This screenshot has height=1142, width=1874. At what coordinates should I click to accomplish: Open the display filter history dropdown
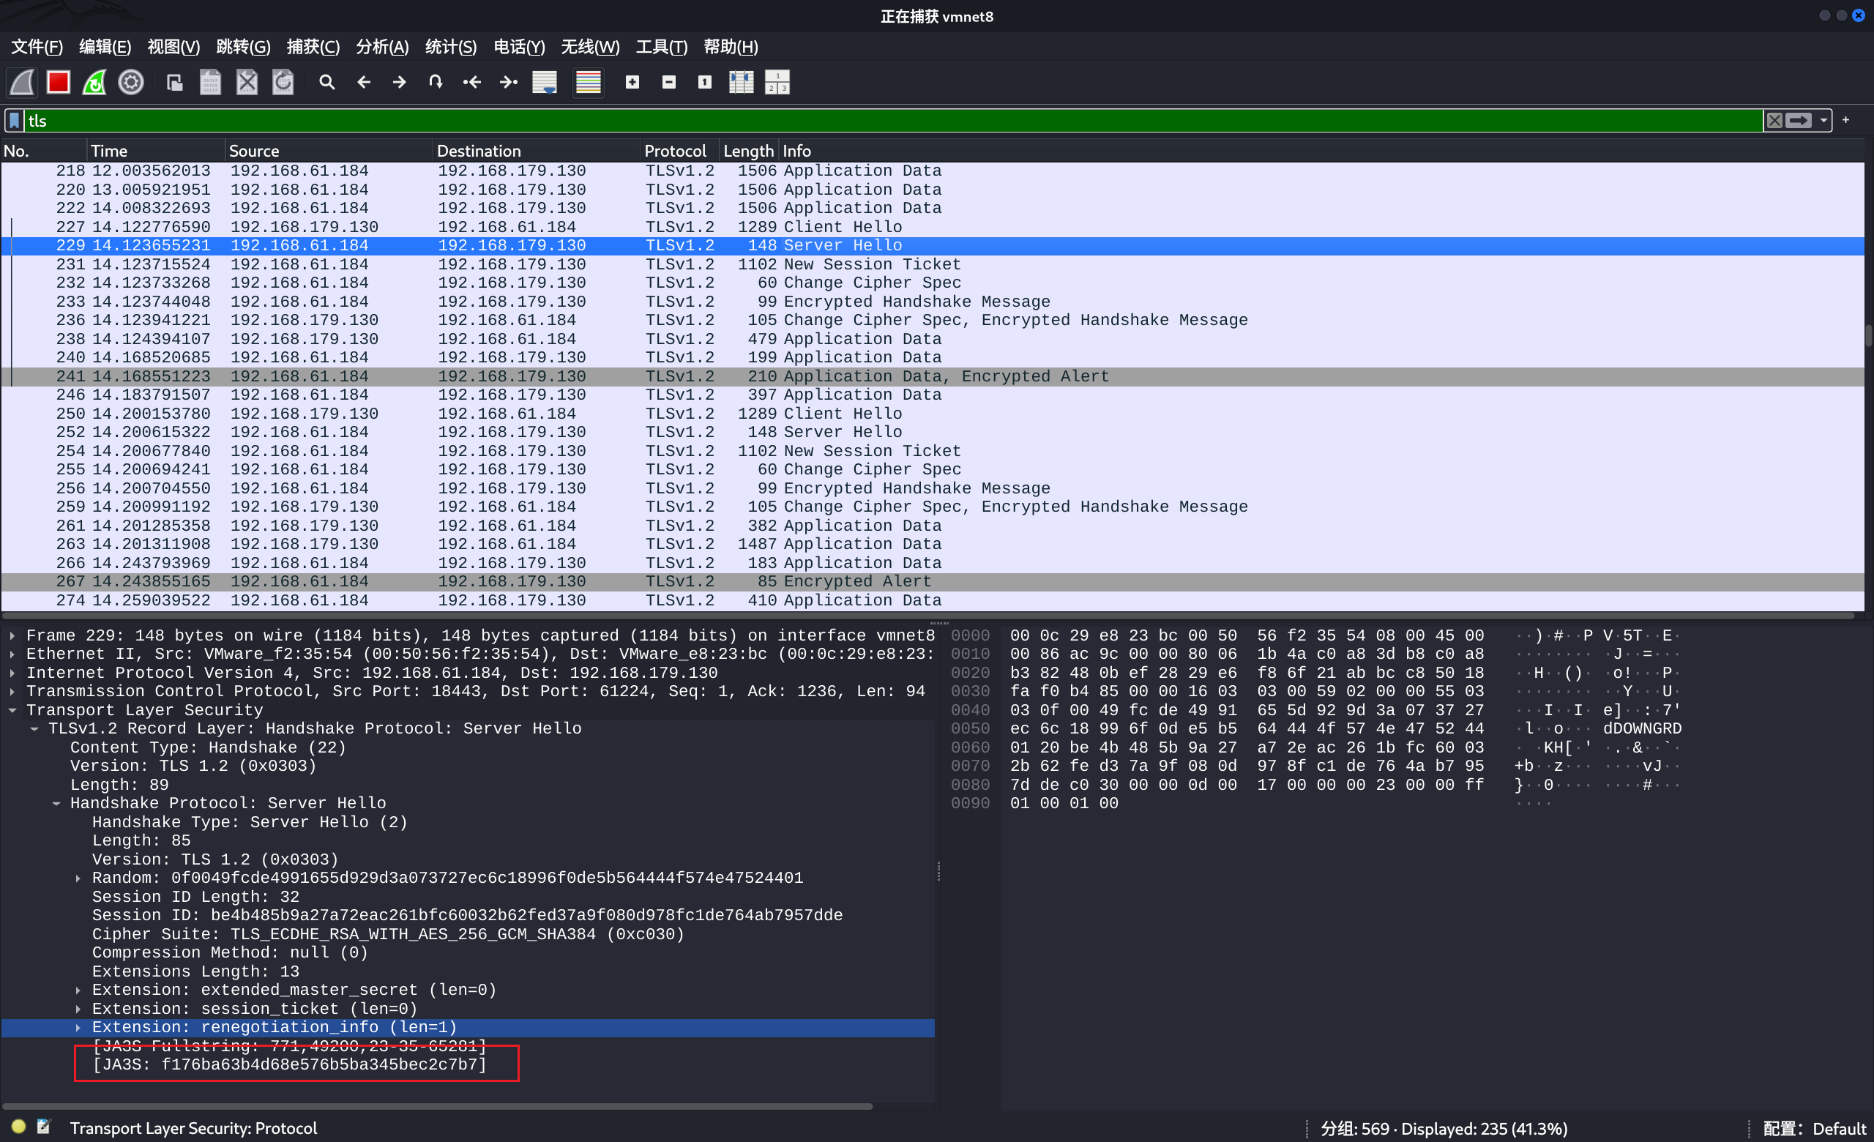click(x=1823, y=121)
